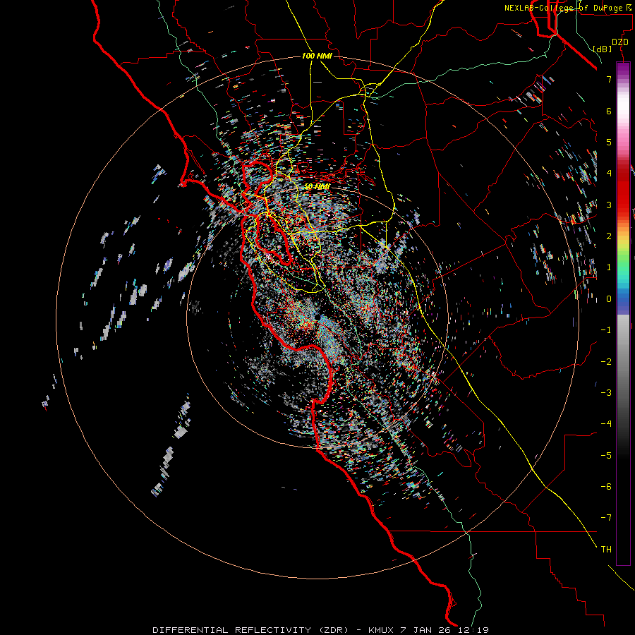This screenshot has width=635, height=635.
Task: Click the legend value "4"
Action: pyautogui.click(x=609, y=174)
